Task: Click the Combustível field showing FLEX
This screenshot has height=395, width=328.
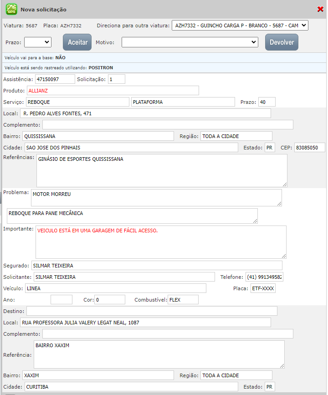Action: (x=183, y=300)
